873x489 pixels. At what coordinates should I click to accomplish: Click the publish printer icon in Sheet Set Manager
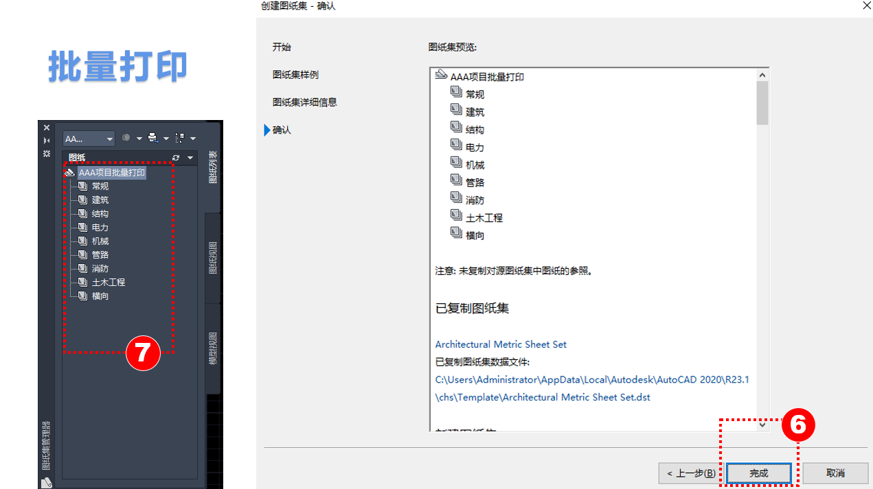(152, 138)
